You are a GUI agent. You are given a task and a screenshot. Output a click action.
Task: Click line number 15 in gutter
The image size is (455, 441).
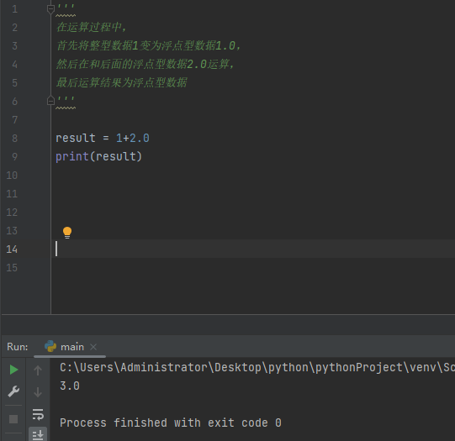click(x=12, y=268)
